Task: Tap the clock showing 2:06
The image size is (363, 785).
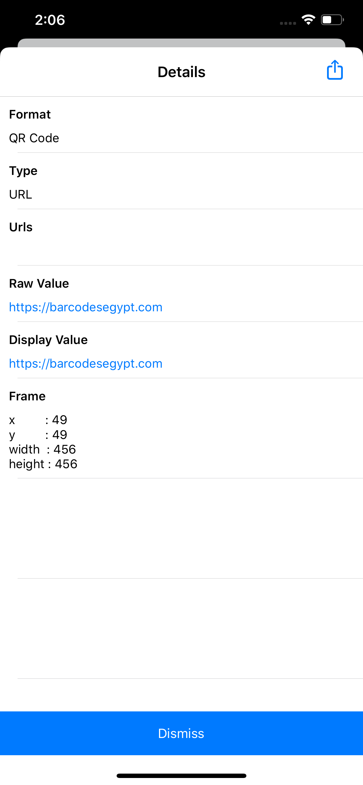Action: click(50, 20)
